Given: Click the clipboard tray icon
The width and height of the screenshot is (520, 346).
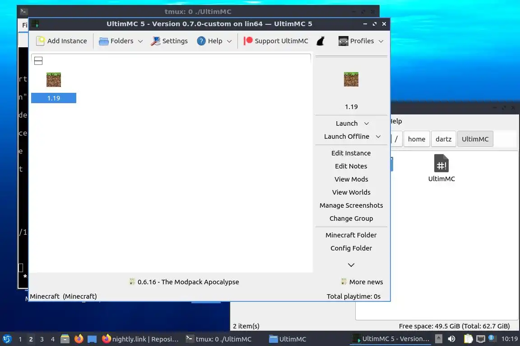Looking at the screenshot, I should [468, 339].
